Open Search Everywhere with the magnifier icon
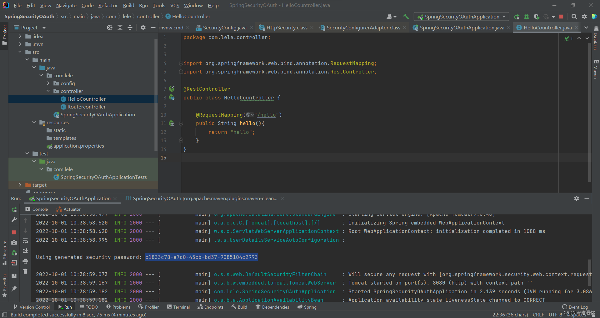 (x=574, y=17)
